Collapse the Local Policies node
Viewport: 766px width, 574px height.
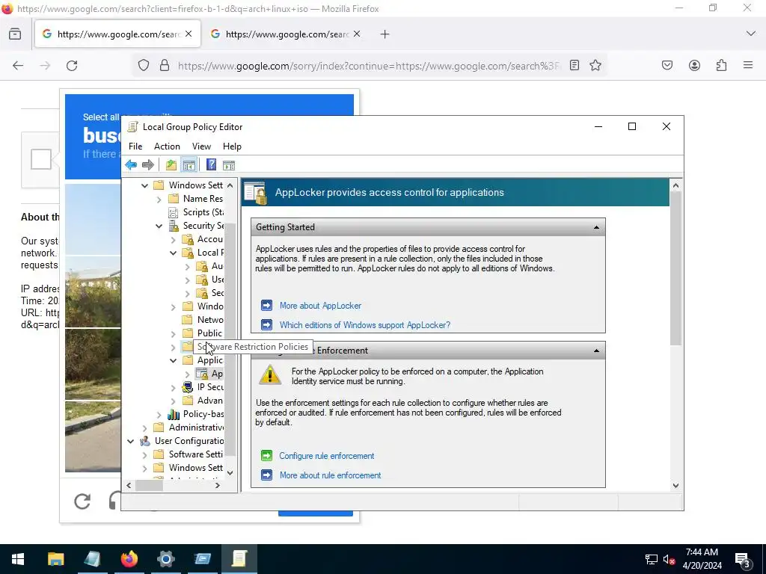pyautogui.click(x=173, y=253)
